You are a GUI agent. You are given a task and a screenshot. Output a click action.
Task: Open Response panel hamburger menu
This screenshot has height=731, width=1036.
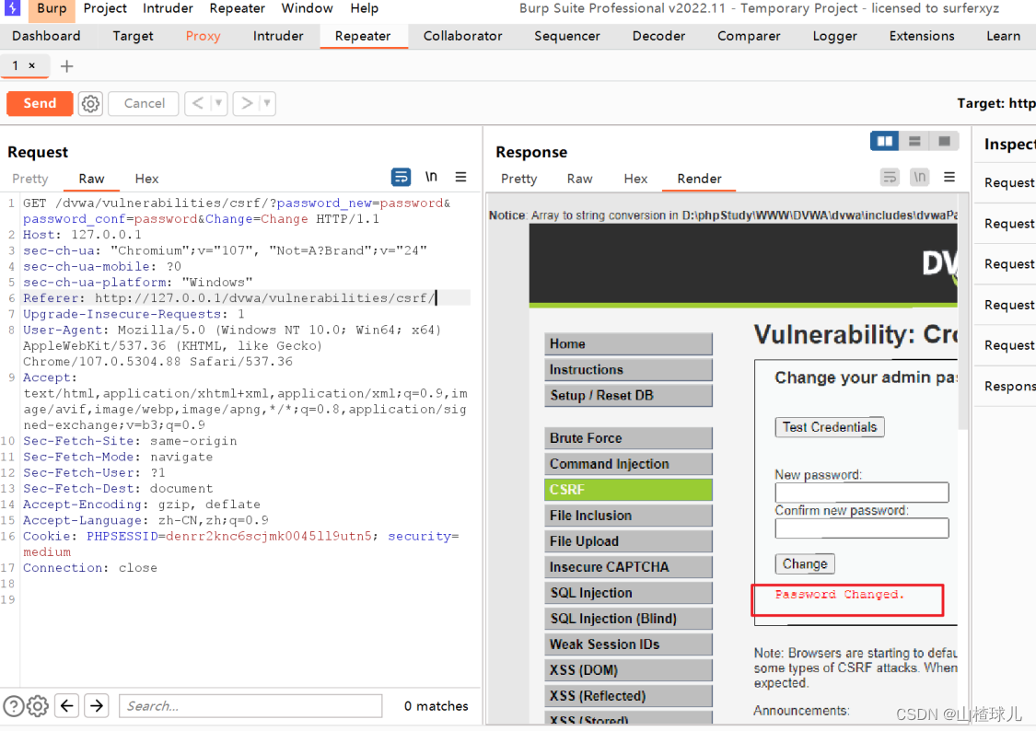949,177
